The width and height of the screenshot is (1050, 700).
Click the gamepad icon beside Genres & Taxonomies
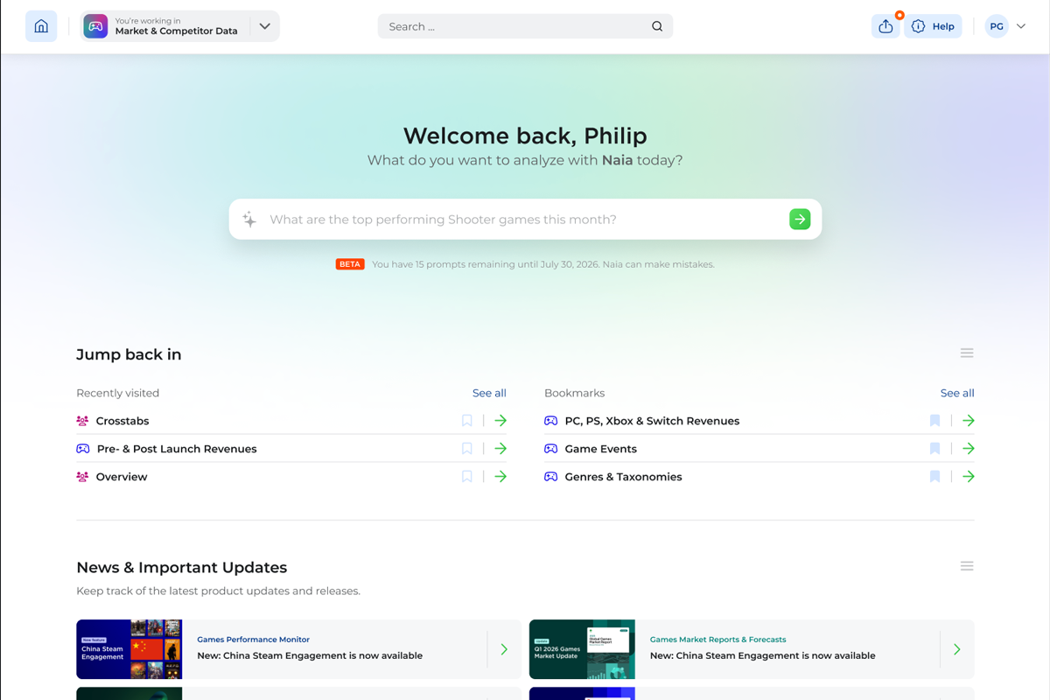[x=550, y=477]
